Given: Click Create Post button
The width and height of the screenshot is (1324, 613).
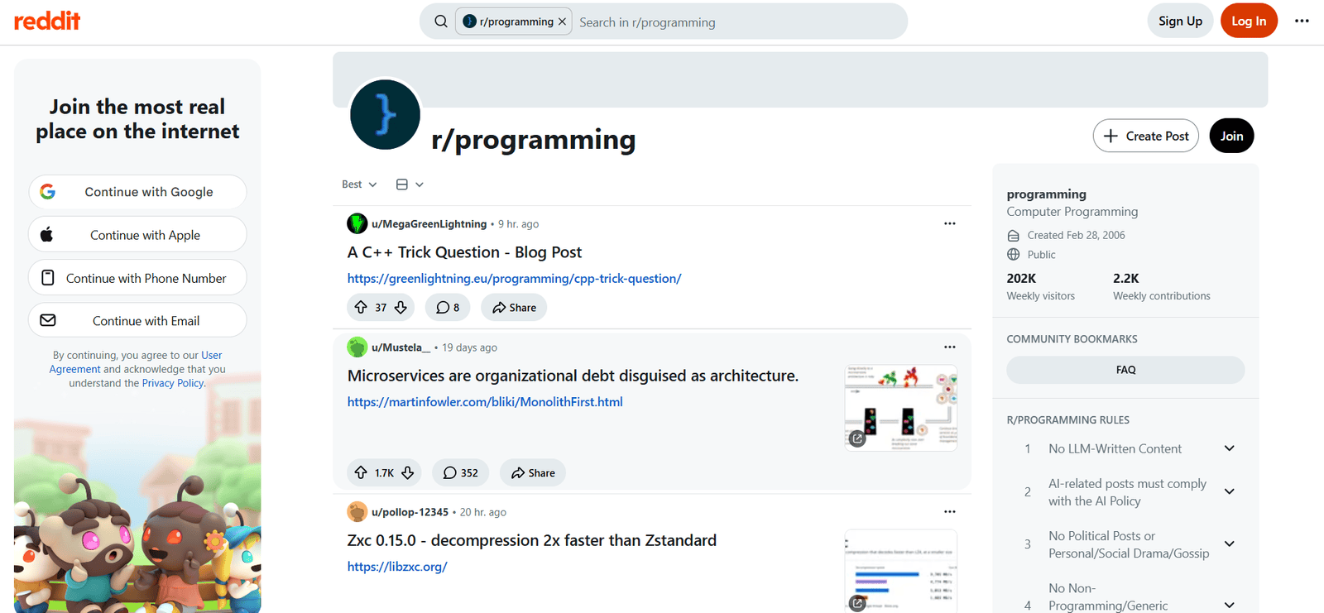Looking at the screenshot, I should 1146,136.
